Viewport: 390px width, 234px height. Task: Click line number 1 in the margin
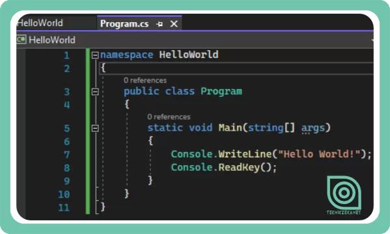[66, 55]
